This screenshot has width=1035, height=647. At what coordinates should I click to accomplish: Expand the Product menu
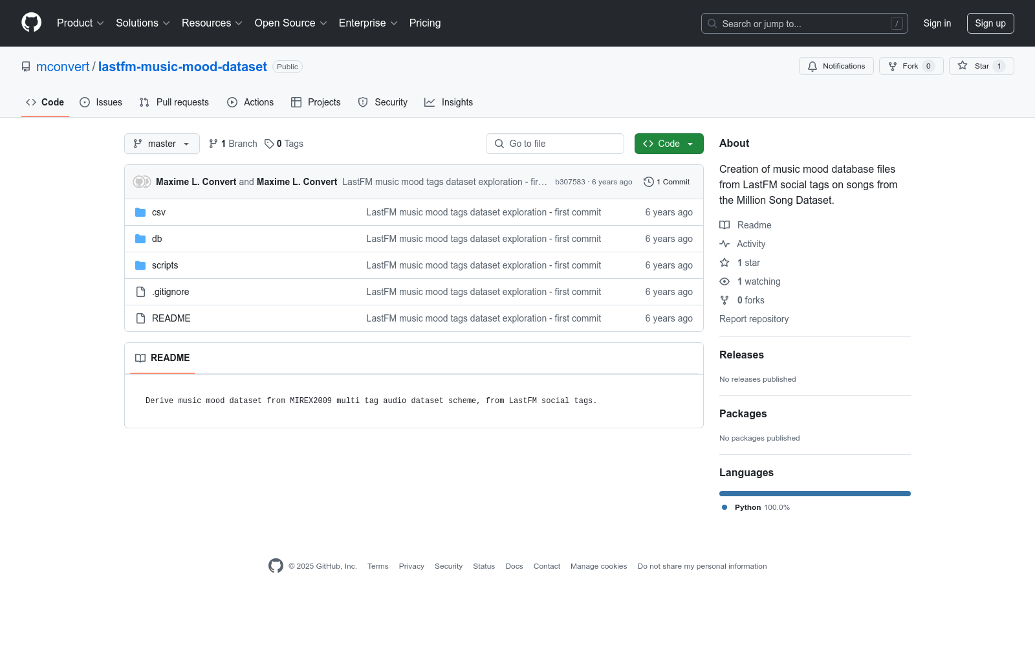[x=80, y=23]
